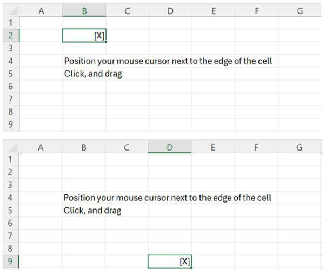Click highlighted row 2 header in top sheet
The image size is (326, 274).
(11, 36)
